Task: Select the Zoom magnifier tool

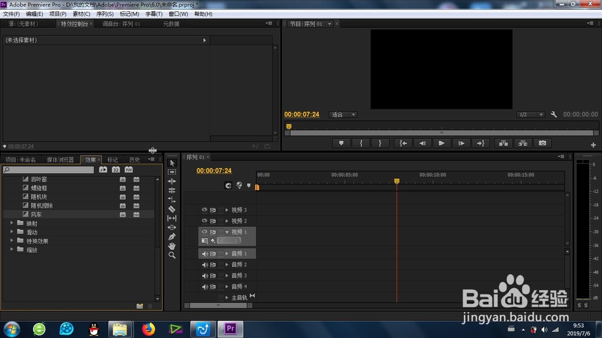Action: pos(172,255)
